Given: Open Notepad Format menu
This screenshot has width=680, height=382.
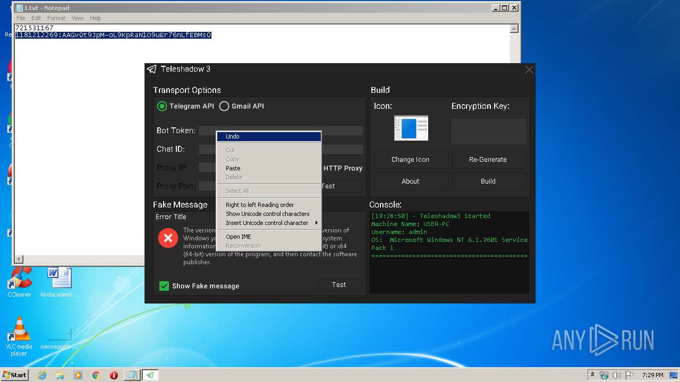Looking at the screenshot, I should pos(56,18).
